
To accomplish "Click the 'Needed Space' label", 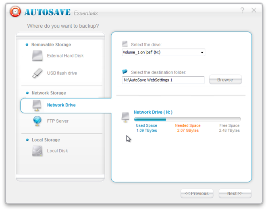I will point(188,126).
